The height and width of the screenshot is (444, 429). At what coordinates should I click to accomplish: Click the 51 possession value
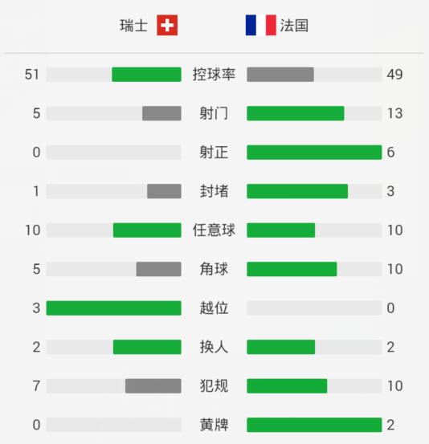click(32, 75)
